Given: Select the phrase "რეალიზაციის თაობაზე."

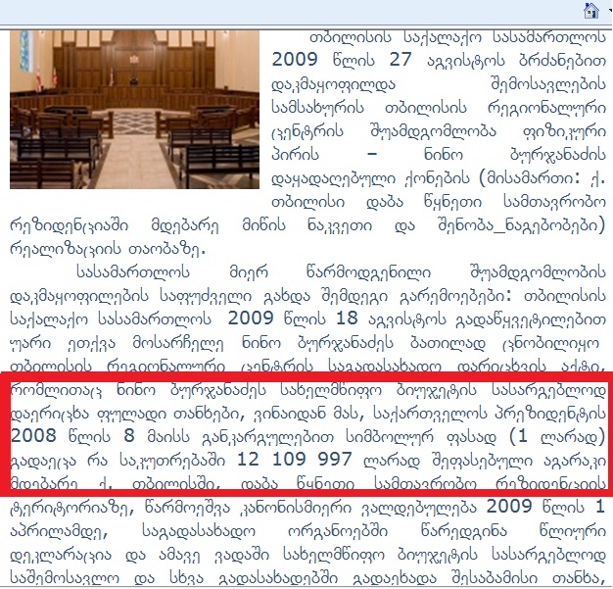Looking at the screenshot, I should (x=108, y=250).
